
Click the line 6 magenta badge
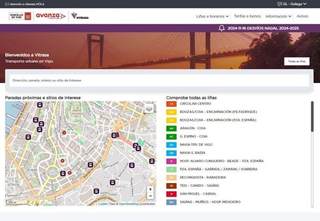pos(171,161)
